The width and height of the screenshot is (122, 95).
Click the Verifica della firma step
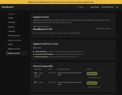click(x=58, y=52)
